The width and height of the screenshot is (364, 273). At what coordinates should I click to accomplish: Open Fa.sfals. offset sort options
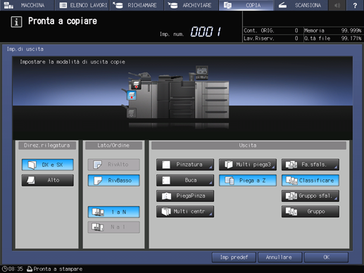[310, 165]
